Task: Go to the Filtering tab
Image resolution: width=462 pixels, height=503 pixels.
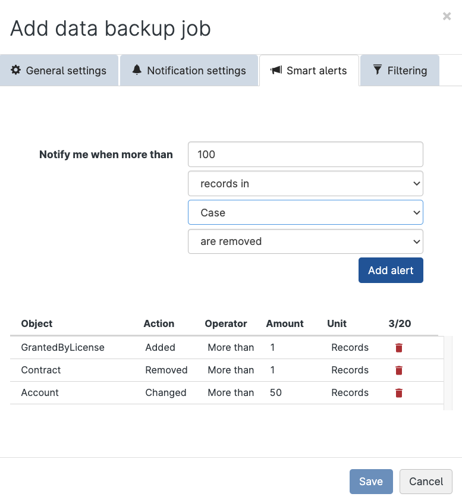Action: coord(400,71)
